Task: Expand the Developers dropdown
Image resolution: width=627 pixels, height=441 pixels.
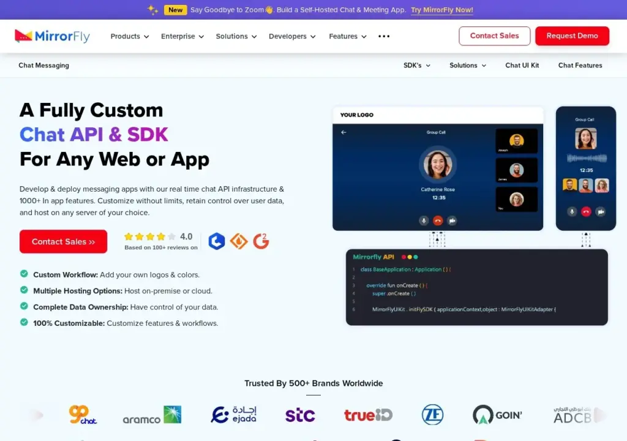Action: tap(292, 36)
